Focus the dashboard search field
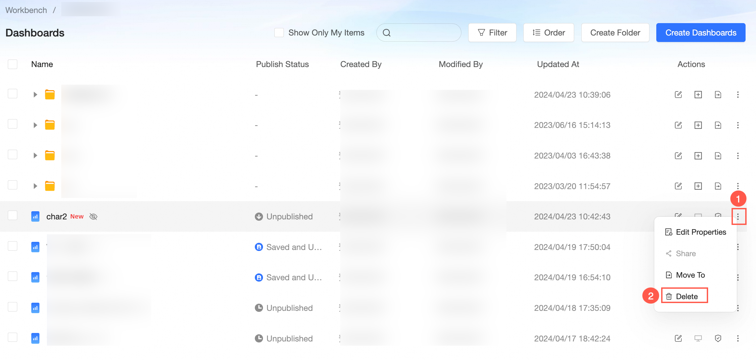 pos(424,33)
